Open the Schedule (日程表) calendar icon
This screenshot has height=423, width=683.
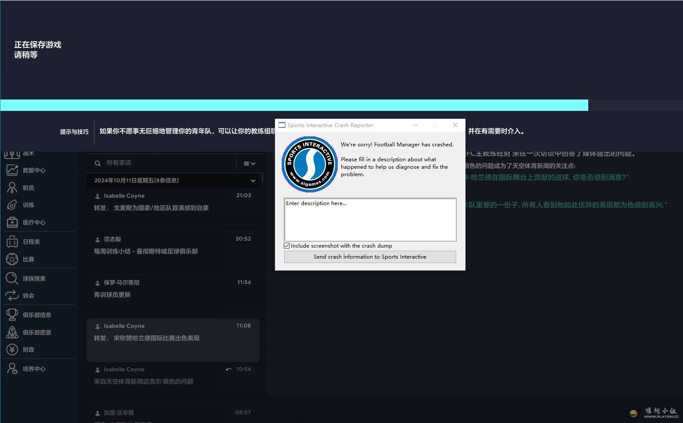(x=12, y=242)
